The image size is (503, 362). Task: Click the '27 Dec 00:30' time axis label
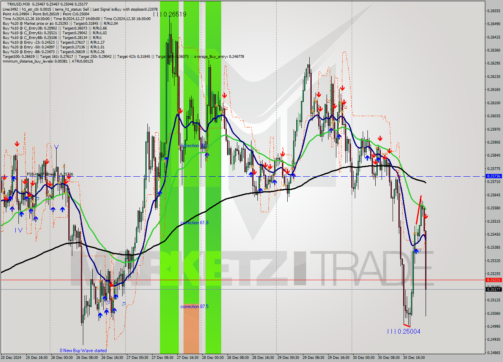[138, 358]
